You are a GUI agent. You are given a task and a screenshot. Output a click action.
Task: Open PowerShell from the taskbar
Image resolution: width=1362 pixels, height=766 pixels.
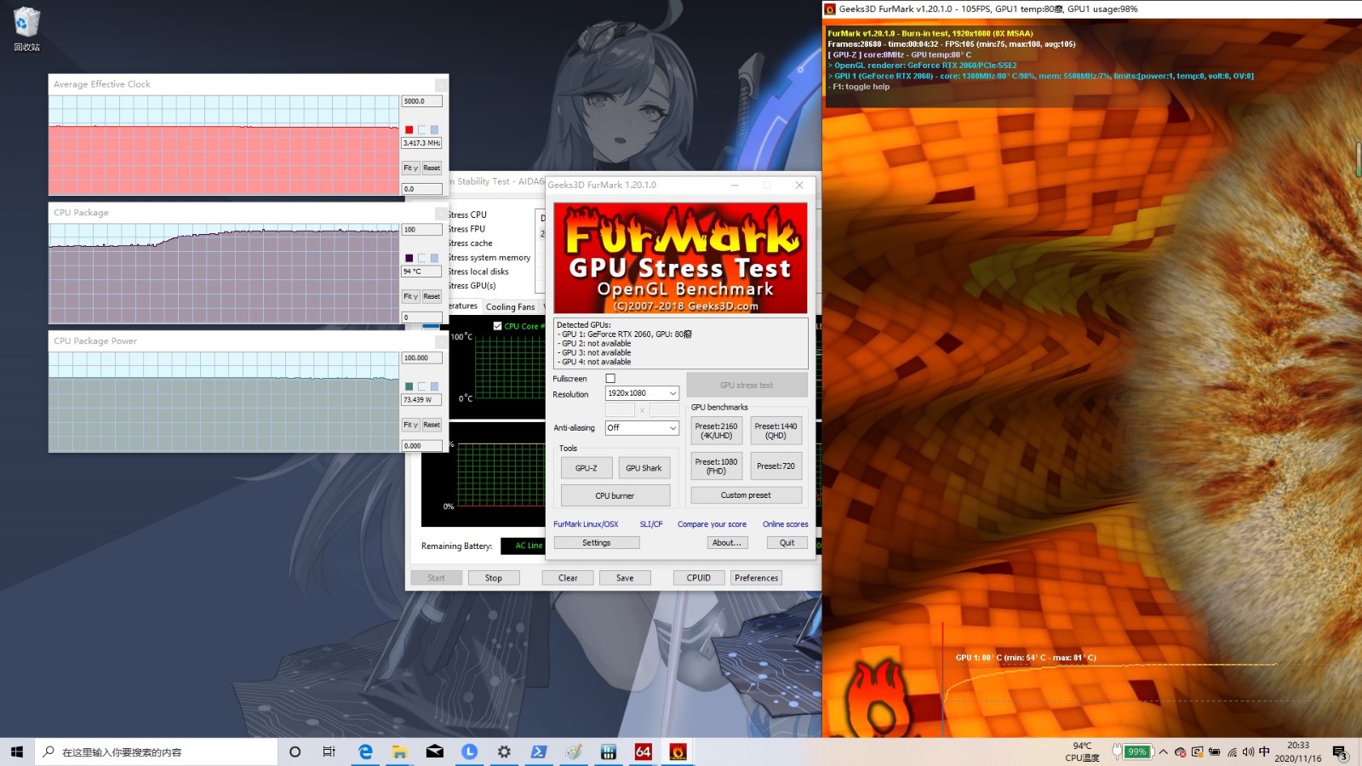coord(539,752)
